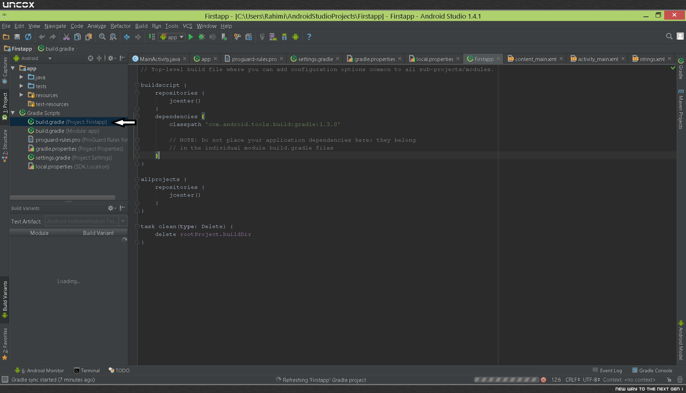Navigate Forward with the arrow icon
Screen dimensions: 686x393
click(x=138, y=37)
